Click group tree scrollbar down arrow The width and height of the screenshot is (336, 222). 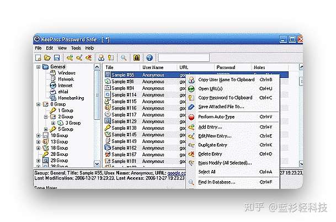tap(97, 164)
